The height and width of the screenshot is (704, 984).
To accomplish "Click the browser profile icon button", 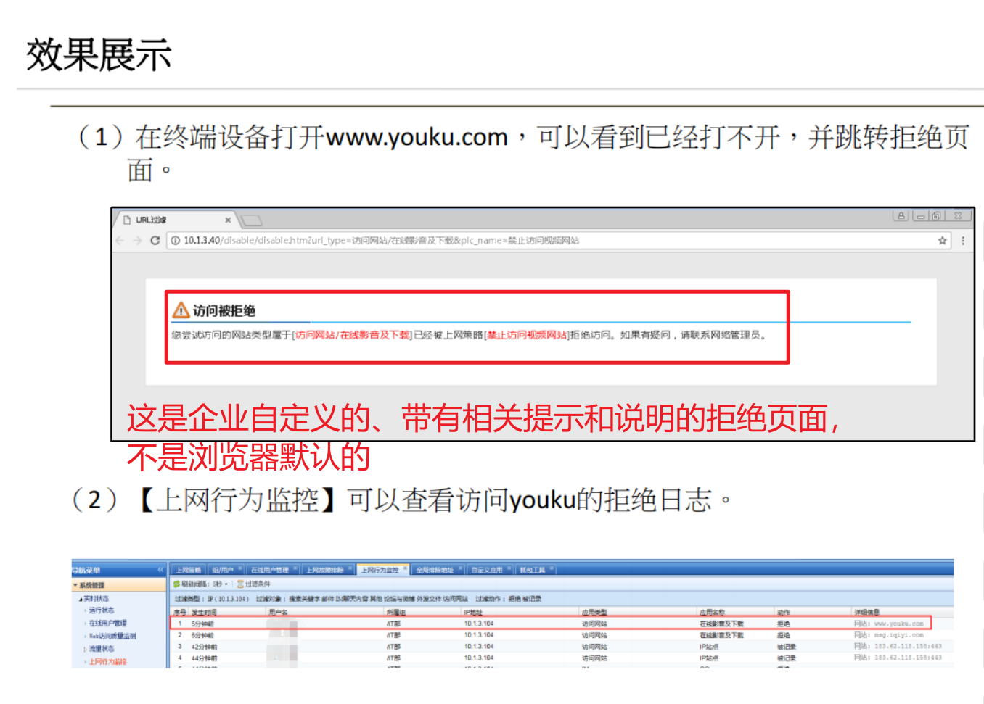I will [x=901, y=216].
